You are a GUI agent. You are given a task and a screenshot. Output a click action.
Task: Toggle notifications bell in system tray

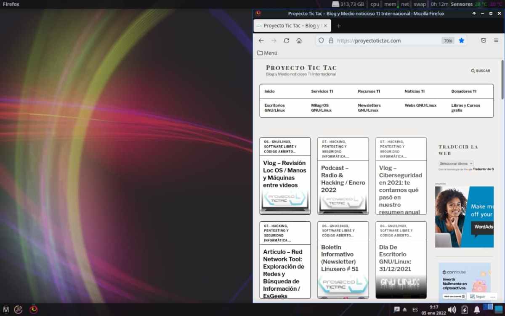[x=477, y=310]
